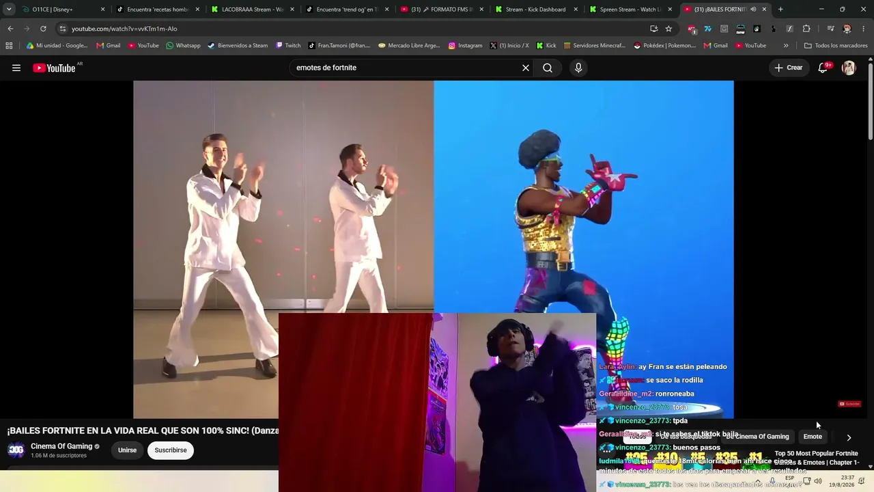This screenshot has height=492, width=874.
Task: Switch to LACOBRAAA Stream tab
Action: (x=252, y=10)
